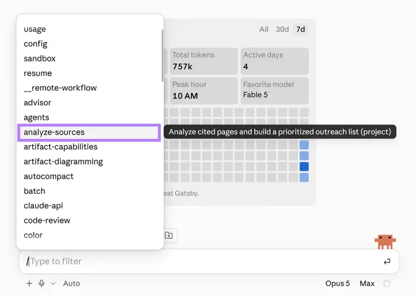
Task: Select the color command
Action: tap(89, 235)
